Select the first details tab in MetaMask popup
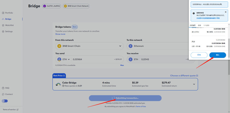This screenshot has width=230, height=113. coord(193,25)
